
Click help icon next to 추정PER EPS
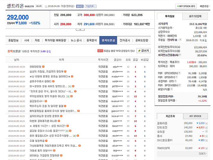coord(175,81)
